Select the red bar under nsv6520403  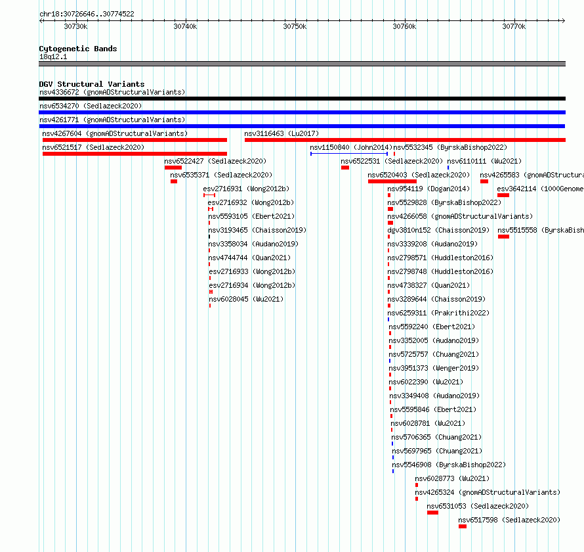click(x=392, y=181)
